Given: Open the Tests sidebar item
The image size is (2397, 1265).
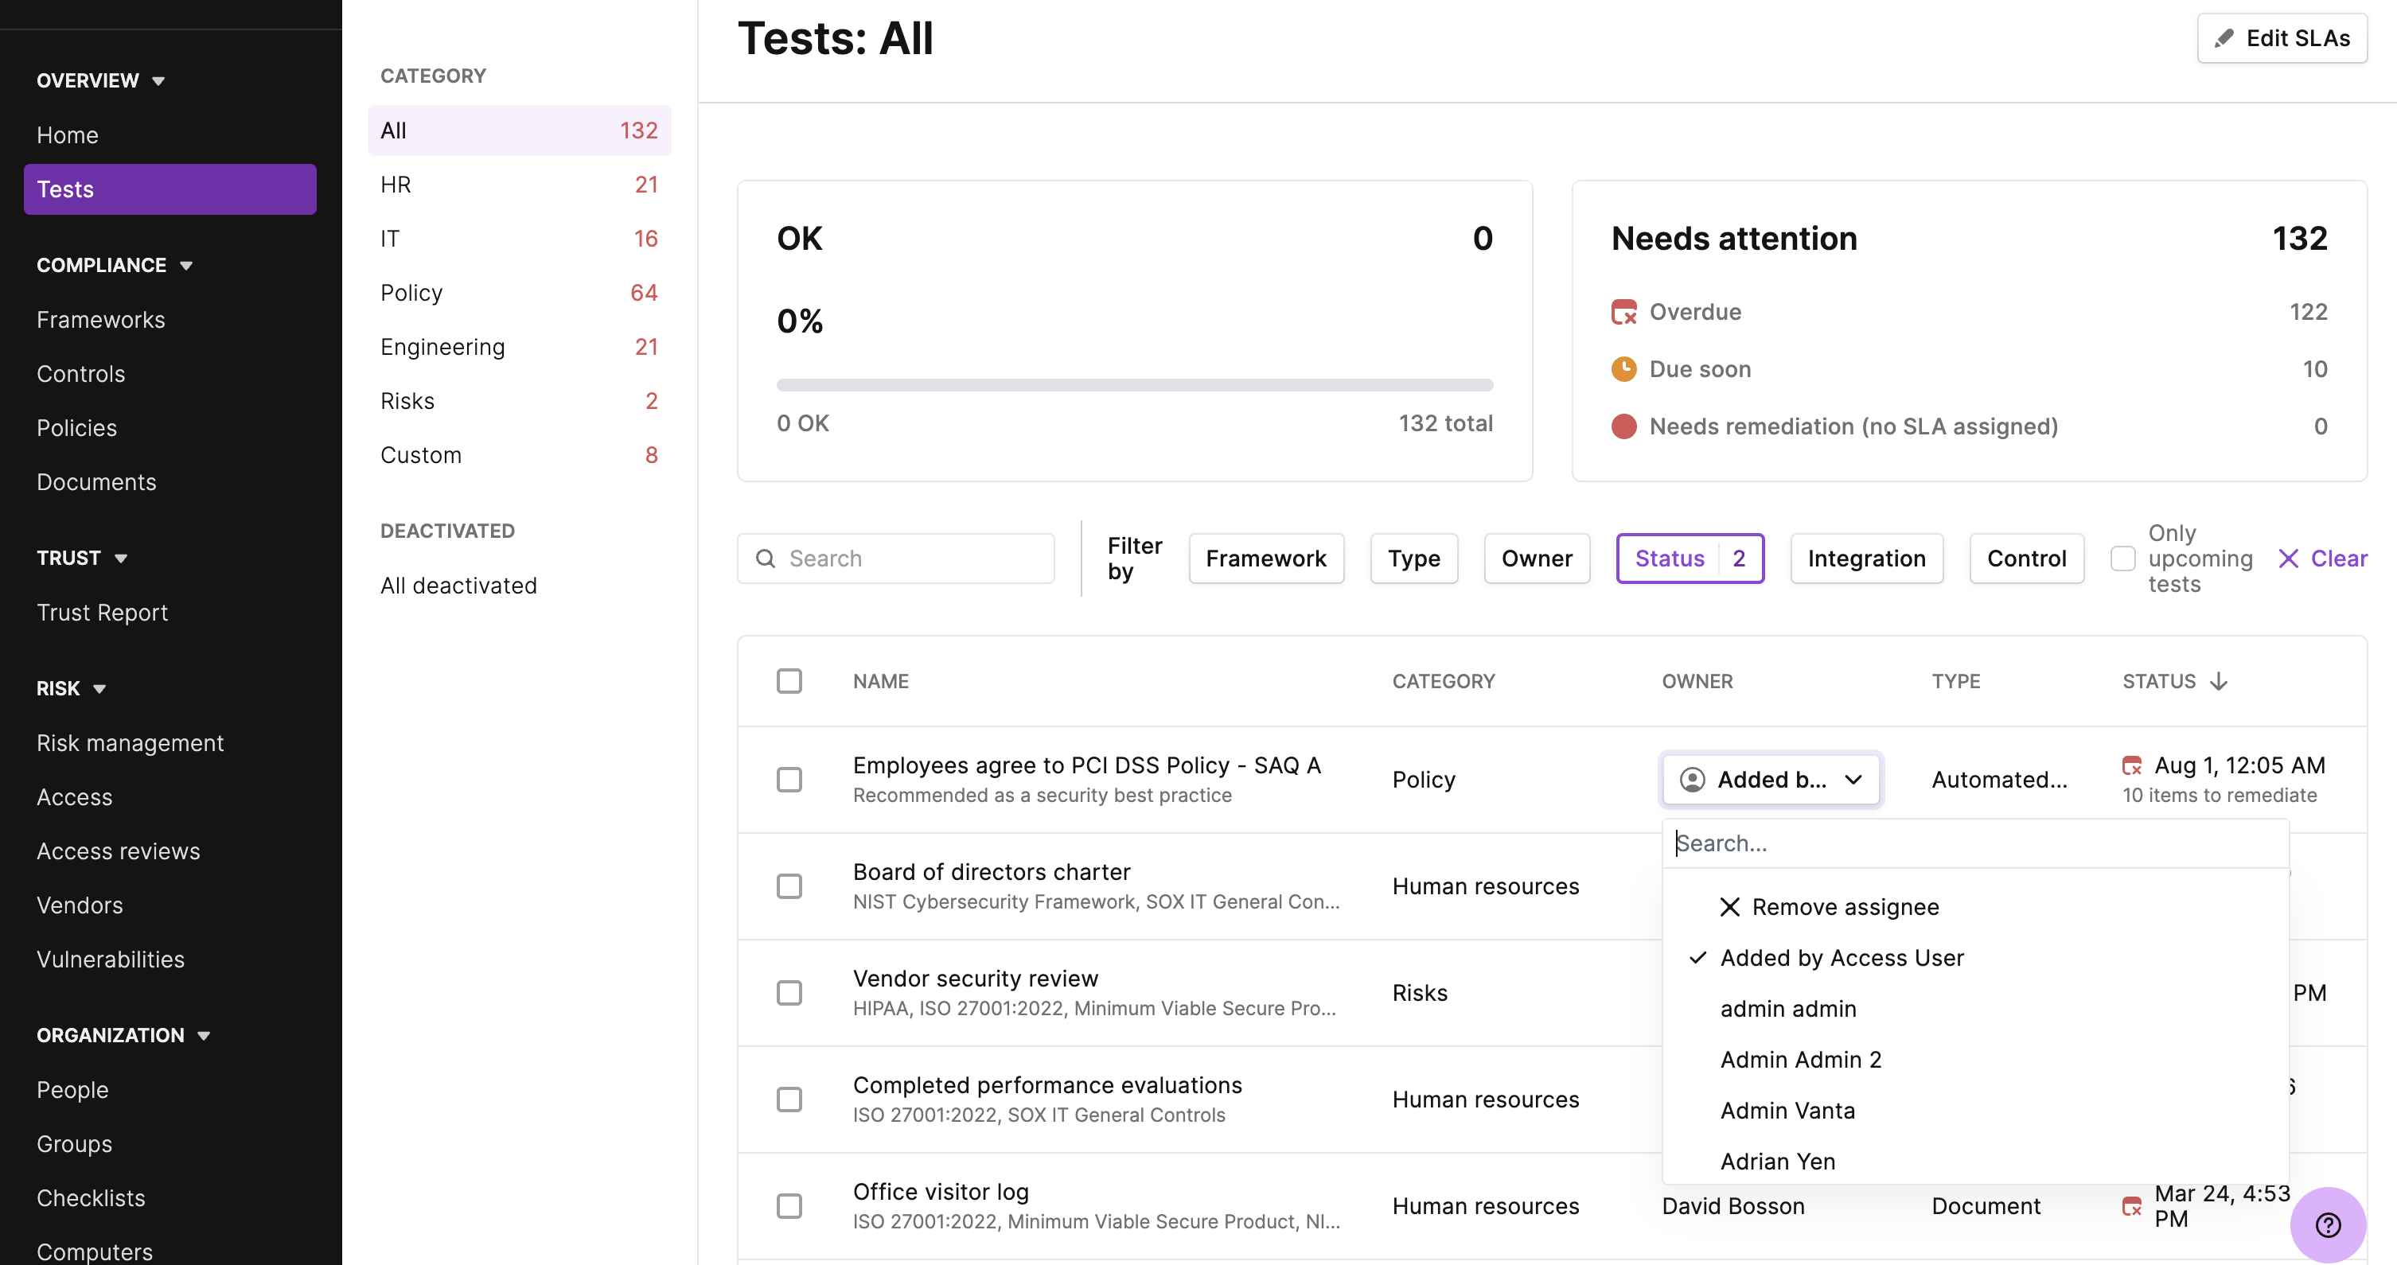Looking at the screenshot, I should [x=170, y=189].
